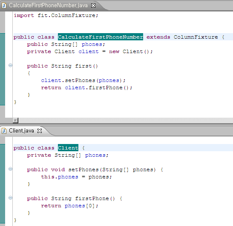Click the highlighted CalculateFirstPhoneNumber class name

[101, 37]
